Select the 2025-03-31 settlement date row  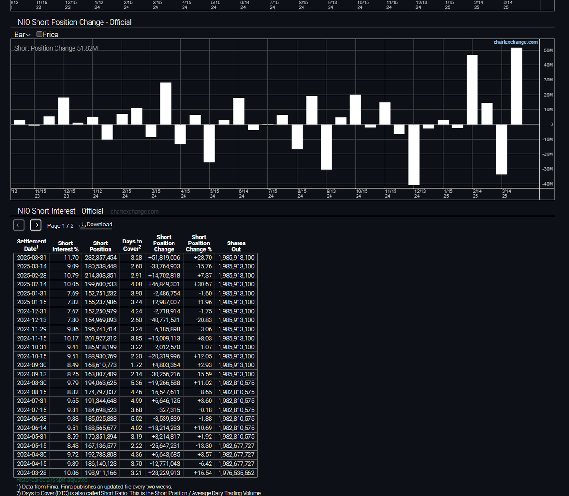point(136,257)
